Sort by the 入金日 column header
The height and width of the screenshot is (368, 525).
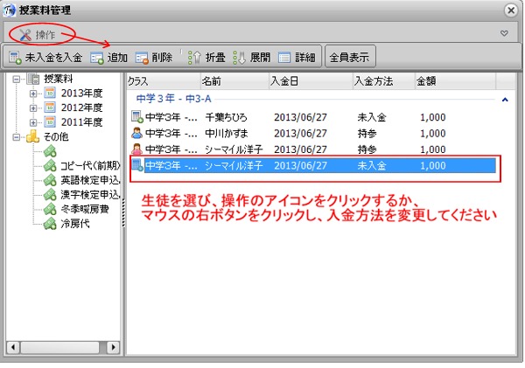[x=311, y=81]
